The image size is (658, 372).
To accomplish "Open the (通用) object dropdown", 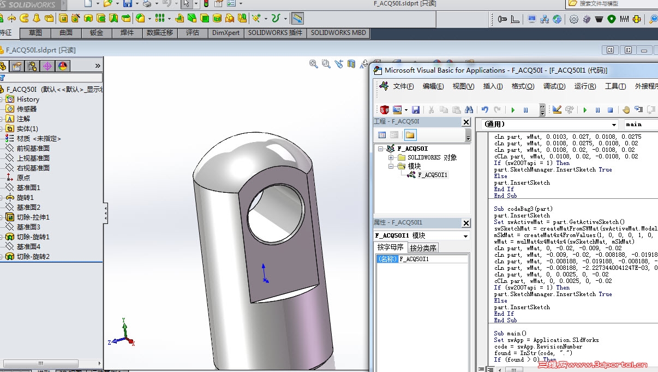I will point(614,125).
